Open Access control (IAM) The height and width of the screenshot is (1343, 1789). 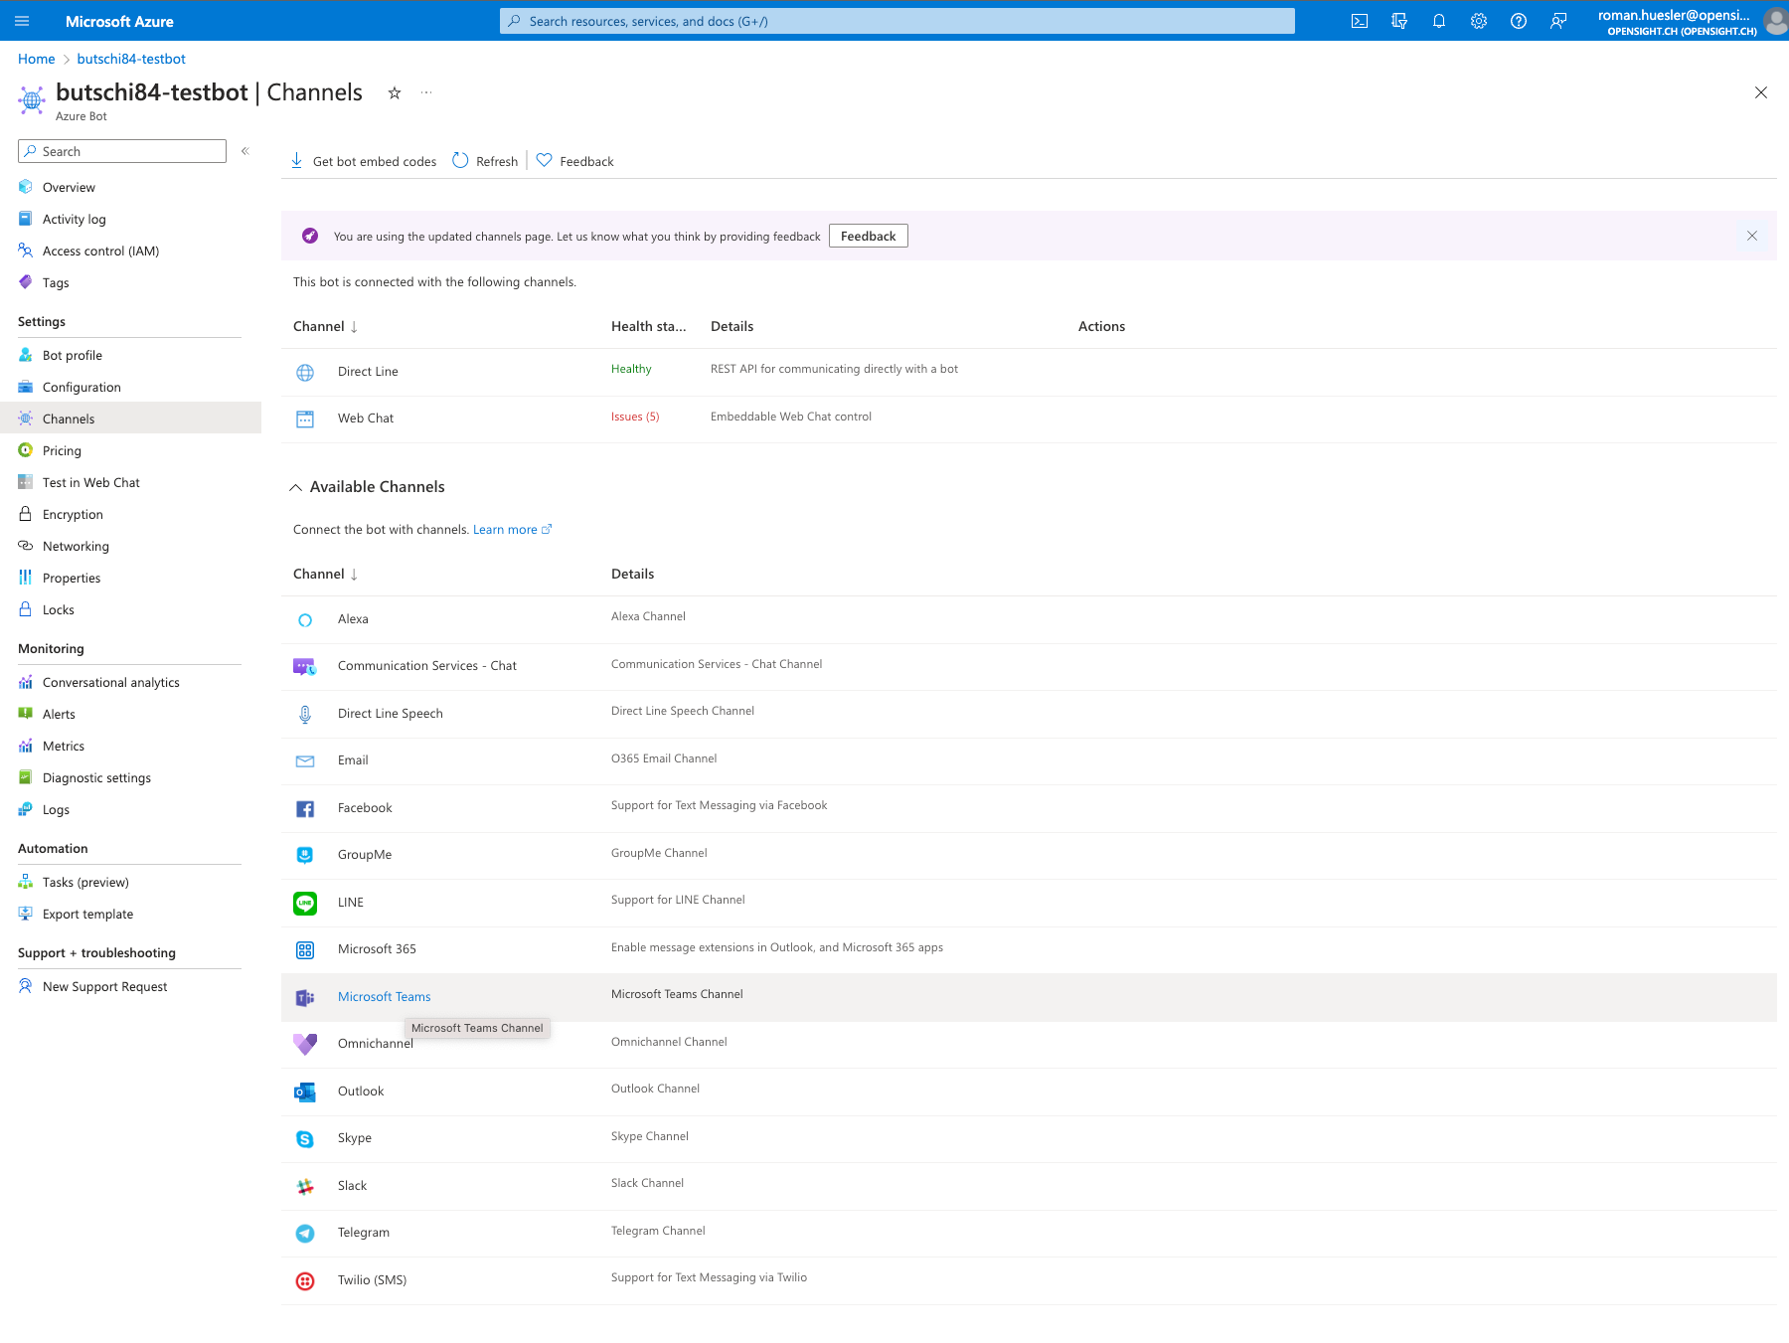100,251
